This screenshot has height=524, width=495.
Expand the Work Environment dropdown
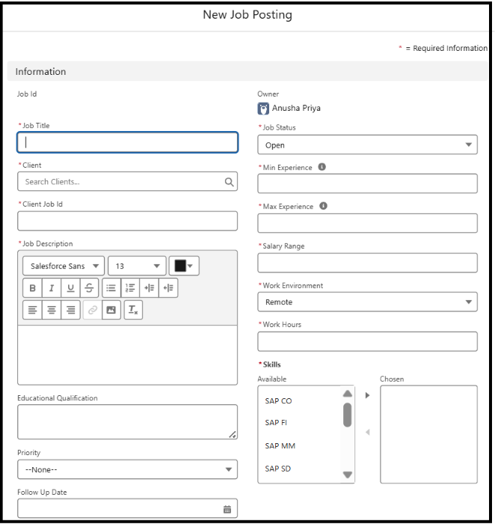tap(367, 302)
